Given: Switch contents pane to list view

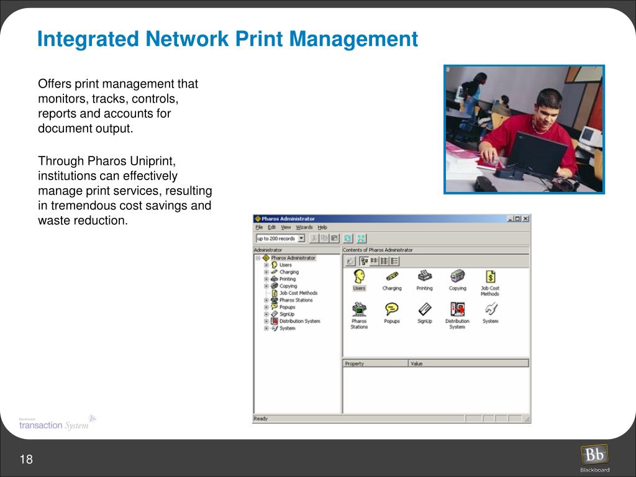Looking at the screenshot, I should [x=384, y=261].
